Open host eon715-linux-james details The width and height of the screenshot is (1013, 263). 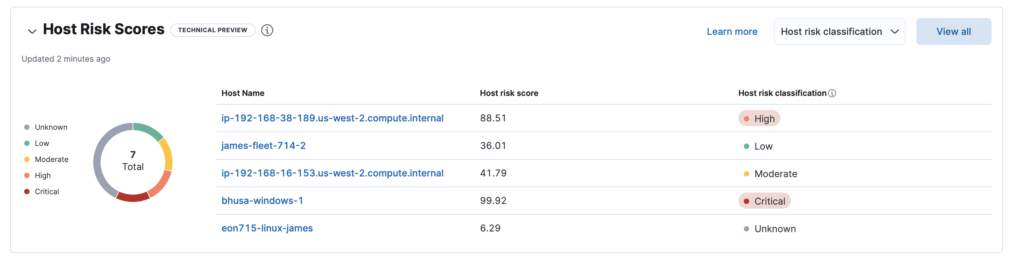tap(267, 228)
